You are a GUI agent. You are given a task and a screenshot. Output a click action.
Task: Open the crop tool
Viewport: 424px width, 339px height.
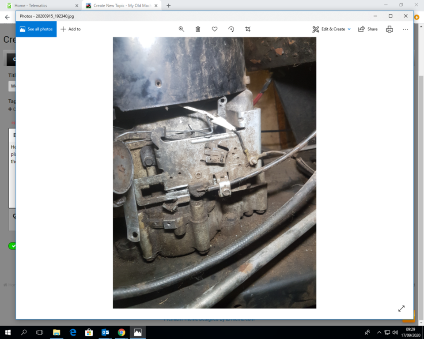248,29
